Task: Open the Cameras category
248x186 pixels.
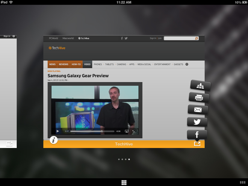Action: tap(121, 65)
